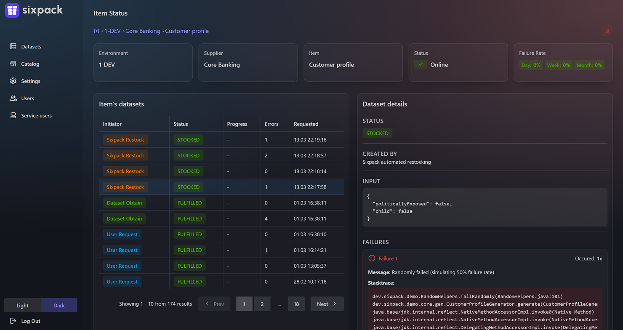
Task: Switch to Light theme
Action: click(x=23, y=305)
